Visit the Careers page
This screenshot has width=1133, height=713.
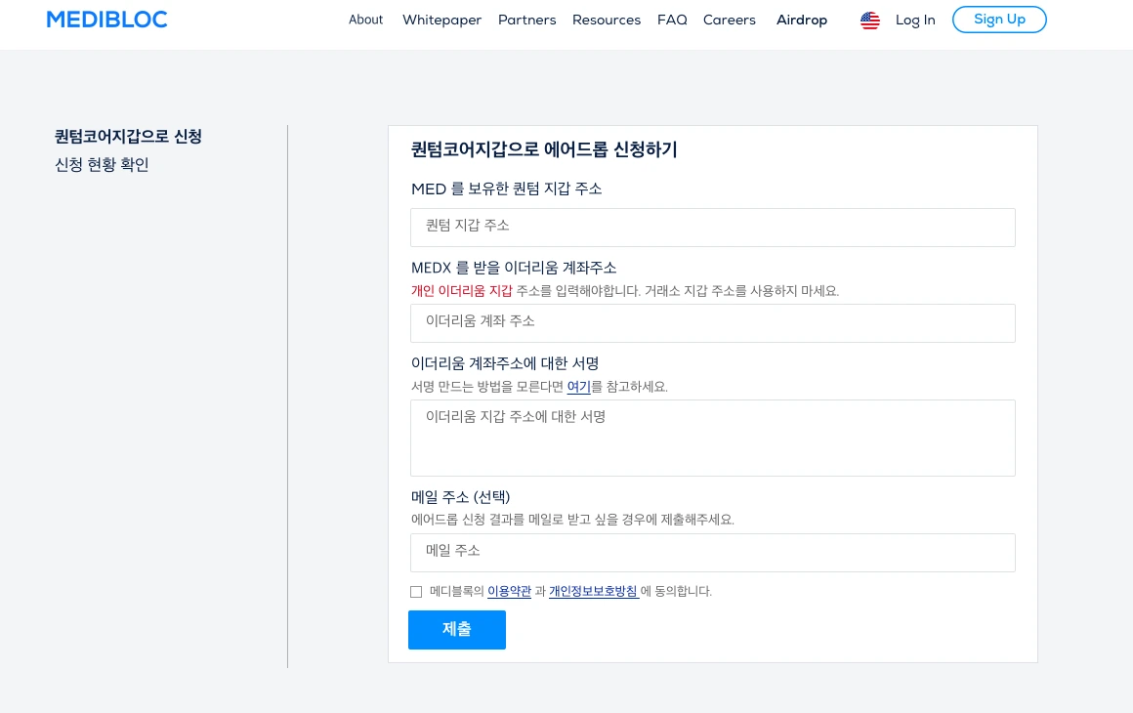tap(729, 21)
